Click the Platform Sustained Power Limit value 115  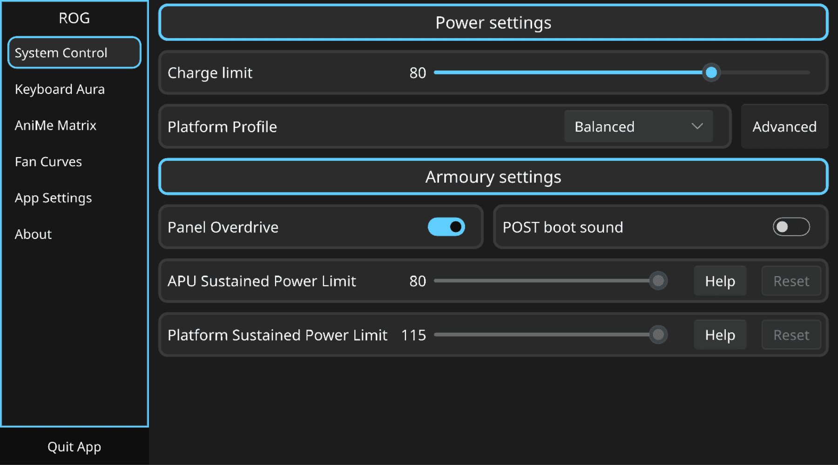pos(413,335)
